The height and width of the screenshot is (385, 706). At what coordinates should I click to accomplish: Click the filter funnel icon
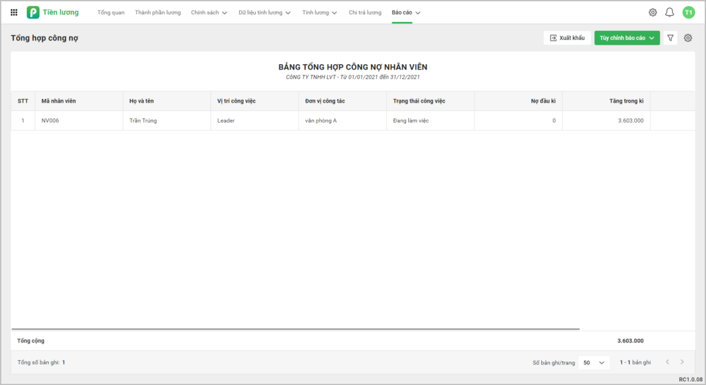click(x=670, y=38)
